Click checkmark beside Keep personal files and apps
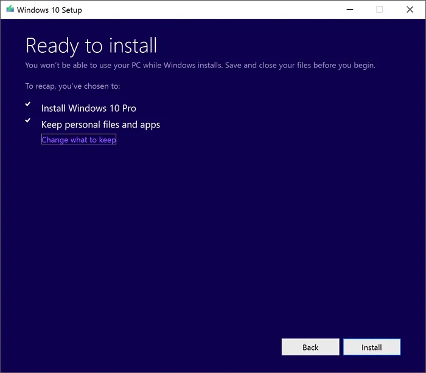This screenshot has width=426, height=373. tap(27, 120)
